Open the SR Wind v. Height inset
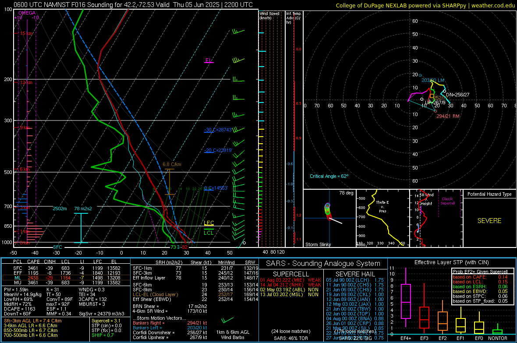The height and width of the screenshot is (343, 517). [x=436, y=218]
